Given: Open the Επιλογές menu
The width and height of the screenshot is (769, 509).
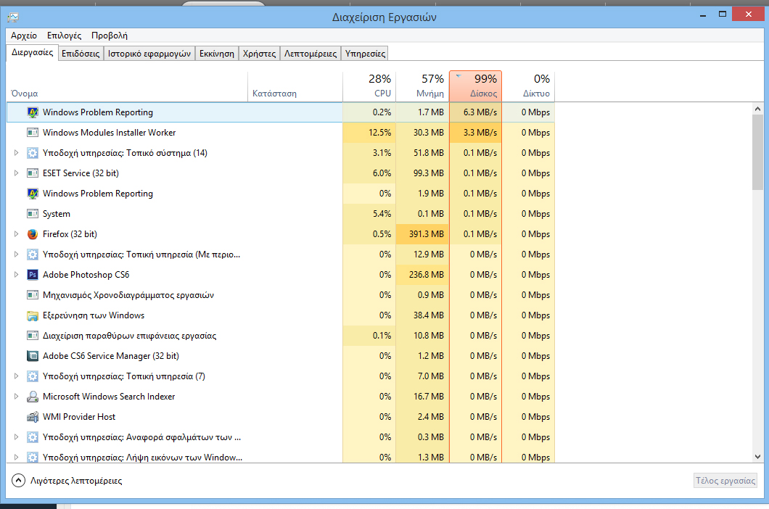Looking at the screenshot, I should click(65, 36).
